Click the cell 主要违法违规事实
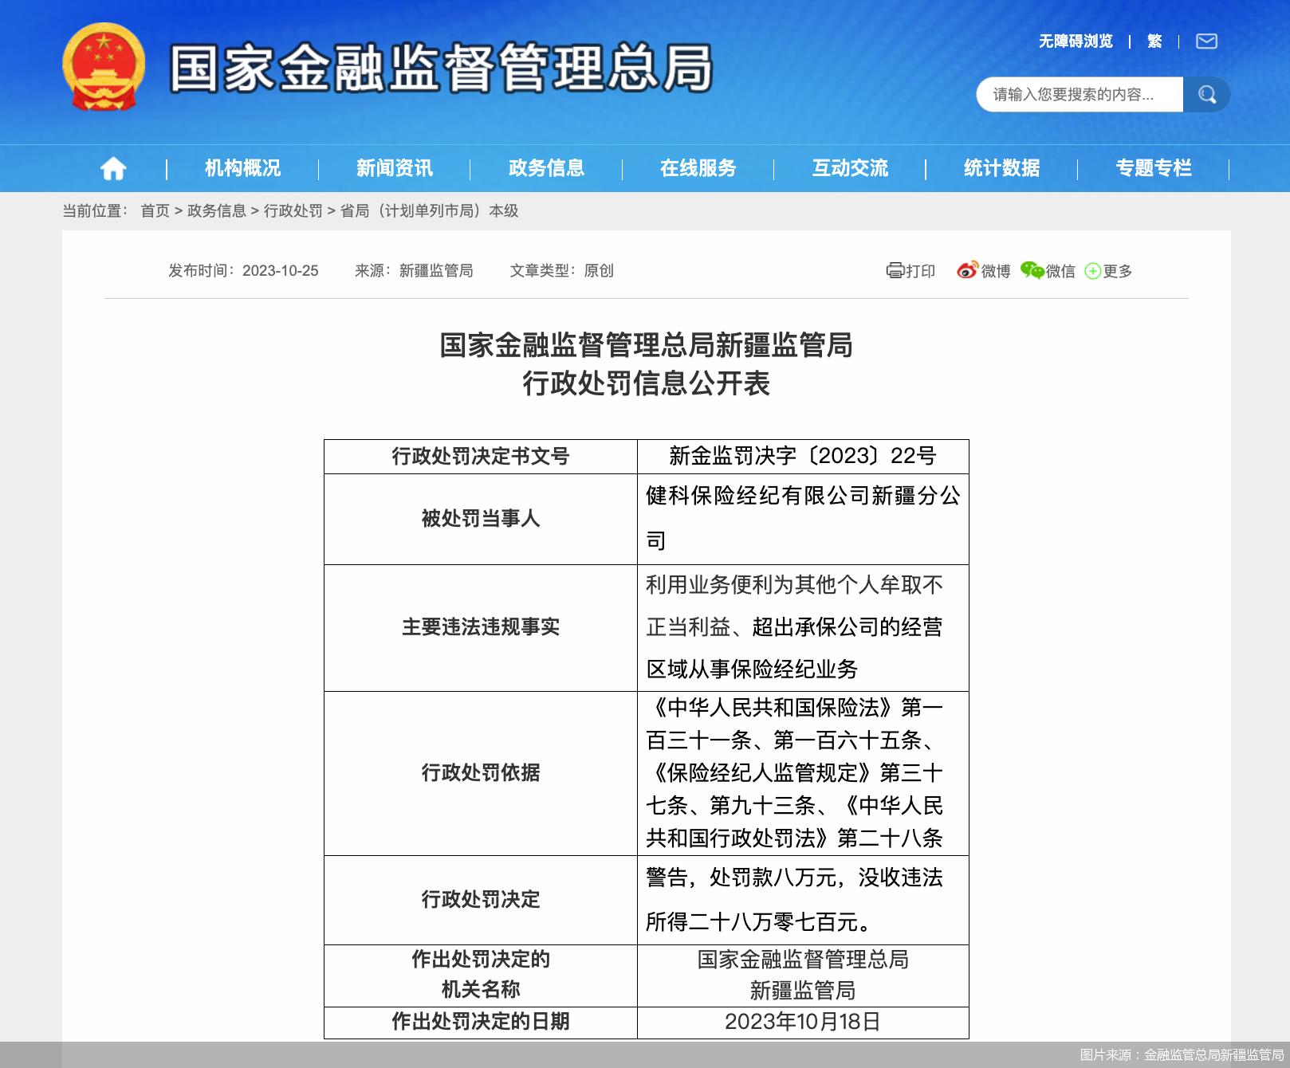Viewport: 1290px width, 1068px height. coord(481,627)
